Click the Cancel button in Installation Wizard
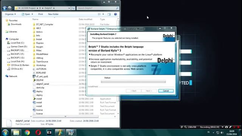242x136 pixels. click(166, 91)
